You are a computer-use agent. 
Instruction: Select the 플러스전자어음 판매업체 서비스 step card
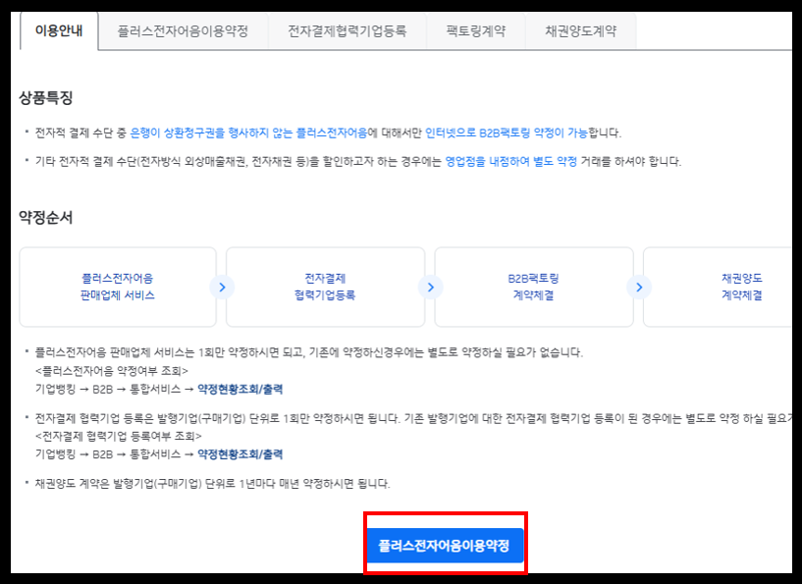tap(118, 287)
